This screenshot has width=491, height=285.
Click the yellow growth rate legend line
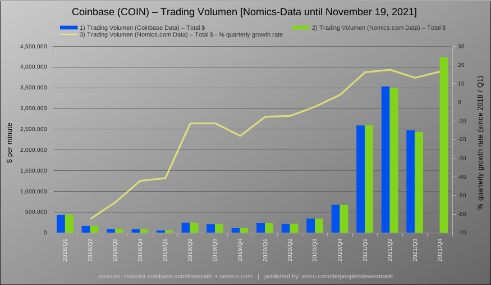click(68, 34)
